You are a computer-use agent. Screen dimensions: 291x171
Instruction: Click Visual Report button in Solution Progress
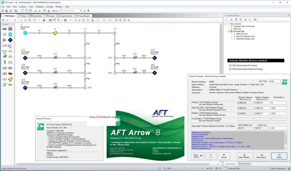tap(262, 156)
